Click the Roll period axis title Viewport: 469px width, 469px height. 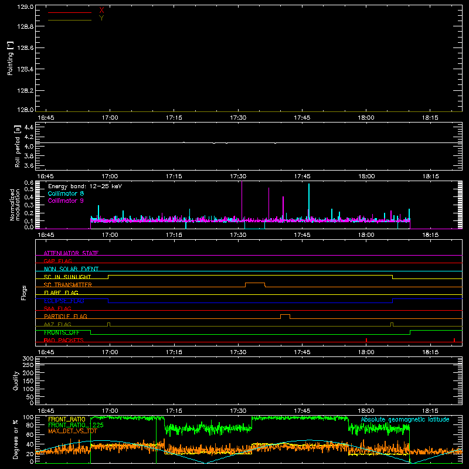18,146
